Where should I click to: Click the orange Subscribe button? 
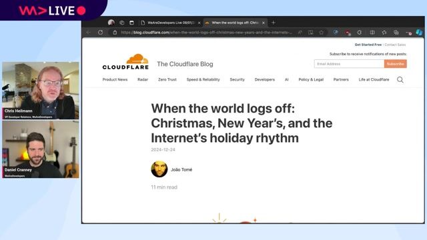[x=396, y=64]
